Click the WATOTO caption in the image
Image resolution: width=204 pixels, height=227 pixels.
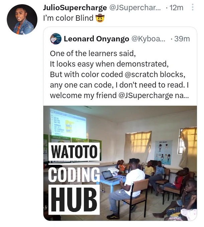tap(74, 152)
